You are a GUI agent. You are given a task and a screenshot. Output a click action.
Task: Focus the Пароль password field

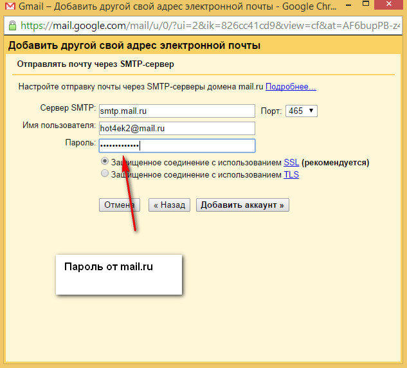177,145
